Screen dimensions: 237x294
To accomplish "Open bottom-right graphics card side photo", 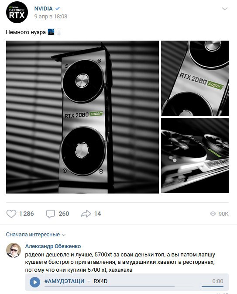I will point(195,156).
